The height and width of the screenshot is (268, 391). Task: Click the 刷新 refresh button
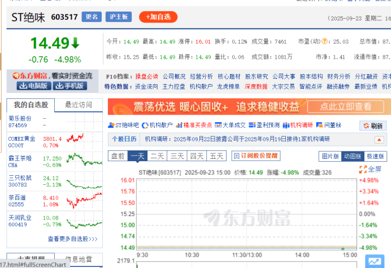click(x=373, y=126)
